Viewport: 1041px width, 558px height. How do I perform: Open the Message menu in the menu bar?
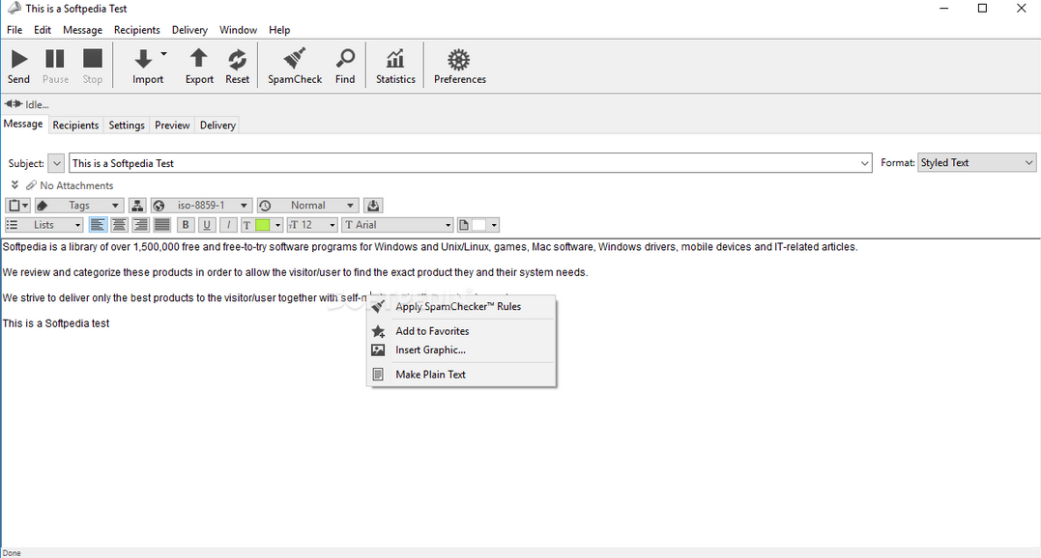82,30
